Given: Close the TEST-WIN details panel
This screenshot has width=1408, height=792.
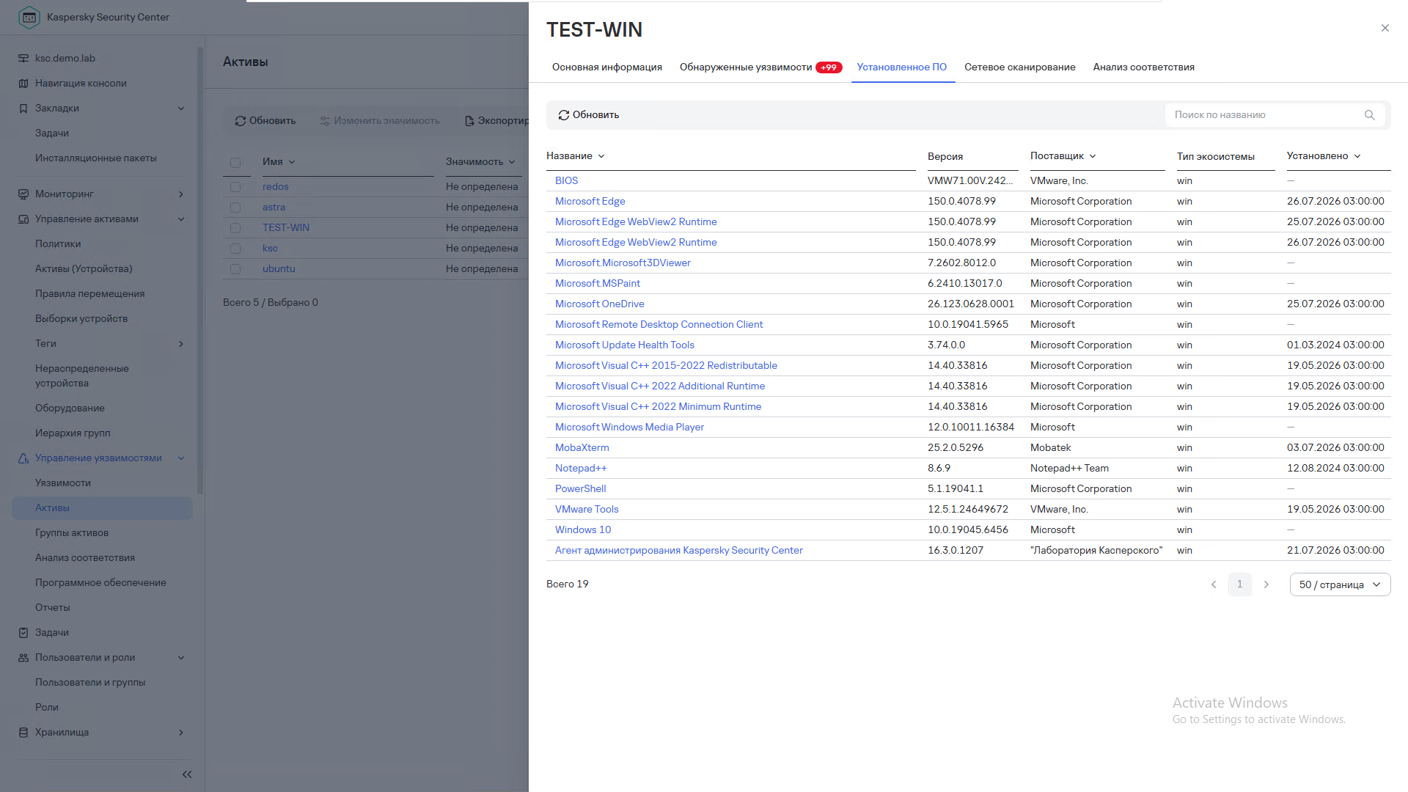Looking at the screenshot, I should [x=1385, y=28].
